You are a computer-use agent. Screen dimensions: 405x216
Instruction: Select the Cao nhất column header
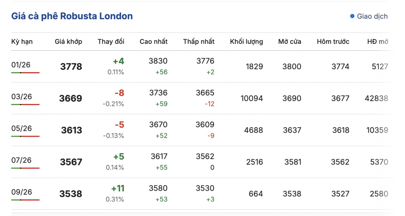coord(154,42)
